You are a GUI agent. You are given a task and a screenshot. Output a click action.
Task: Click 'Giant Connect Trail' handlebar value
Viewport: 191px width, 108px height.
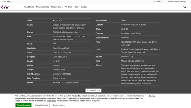click(x=61, y=48)
